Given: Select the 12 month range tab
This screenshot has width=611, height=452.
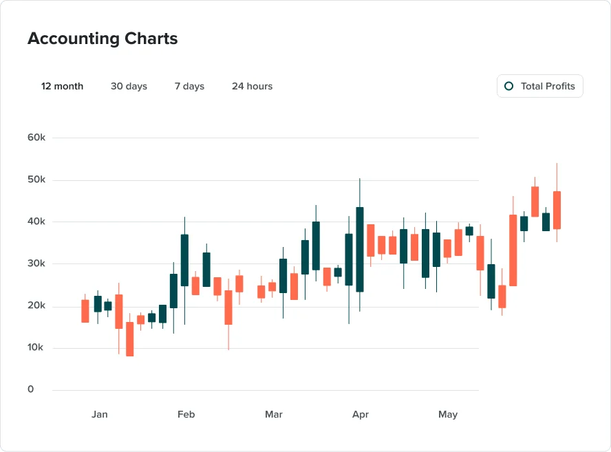Looking at the screenshot, I should click(63, 86).
